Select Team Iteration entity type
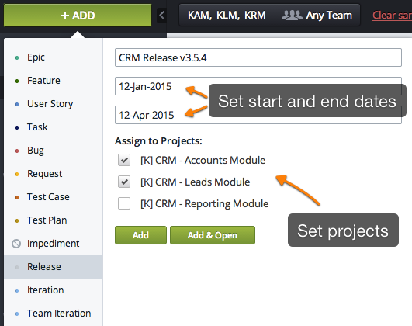 [54, 314]
